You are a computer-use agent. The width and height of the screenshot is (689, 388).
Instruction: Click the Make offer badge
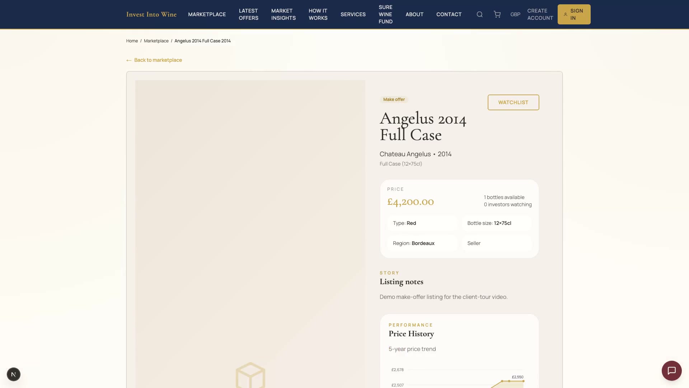394,100
